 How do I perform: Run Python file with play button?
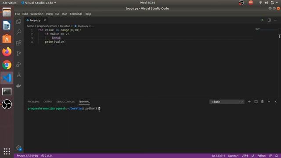[x=262, y=20]
